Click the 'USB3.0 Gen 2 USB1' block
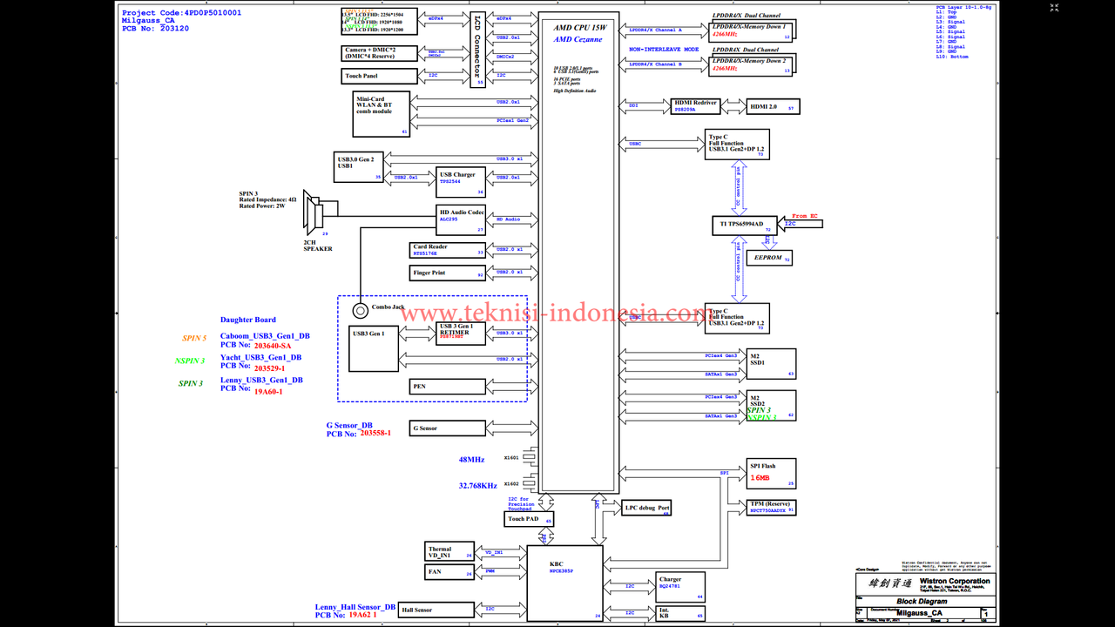The image size is (1115, 627). tap(358, 167)
